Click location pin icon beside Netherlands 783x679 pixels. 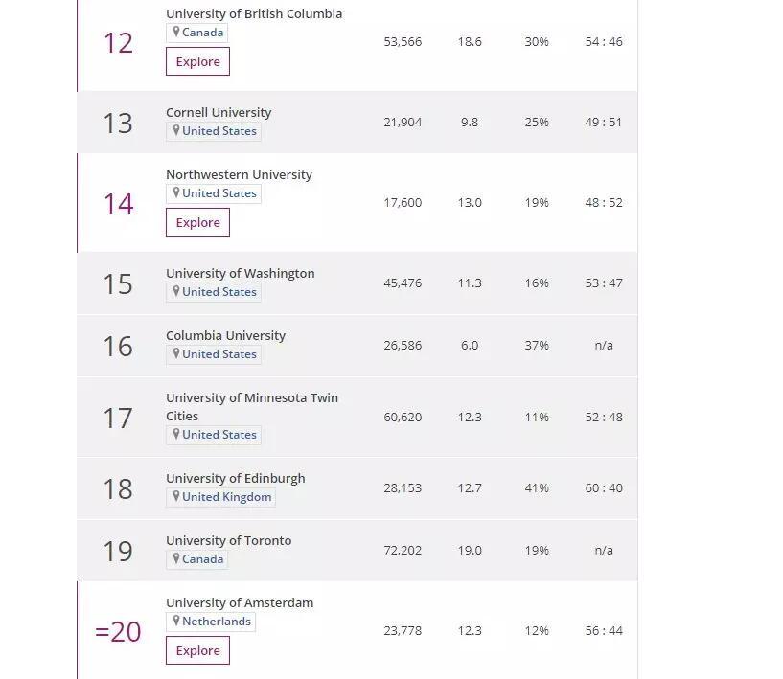(176, 621)
